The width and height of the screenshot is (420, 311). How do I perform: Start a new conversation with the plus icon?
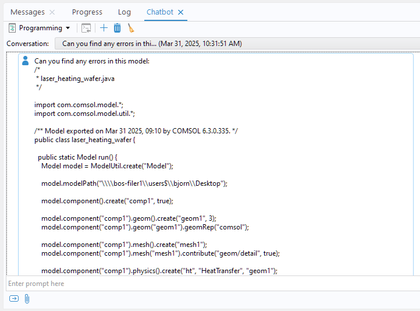(104, 28)
